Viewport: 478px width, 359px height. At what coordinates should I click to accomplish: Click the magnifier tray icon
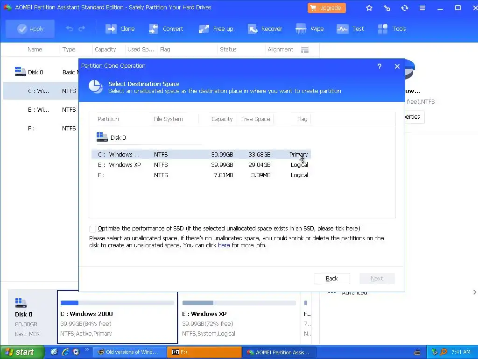443,352
